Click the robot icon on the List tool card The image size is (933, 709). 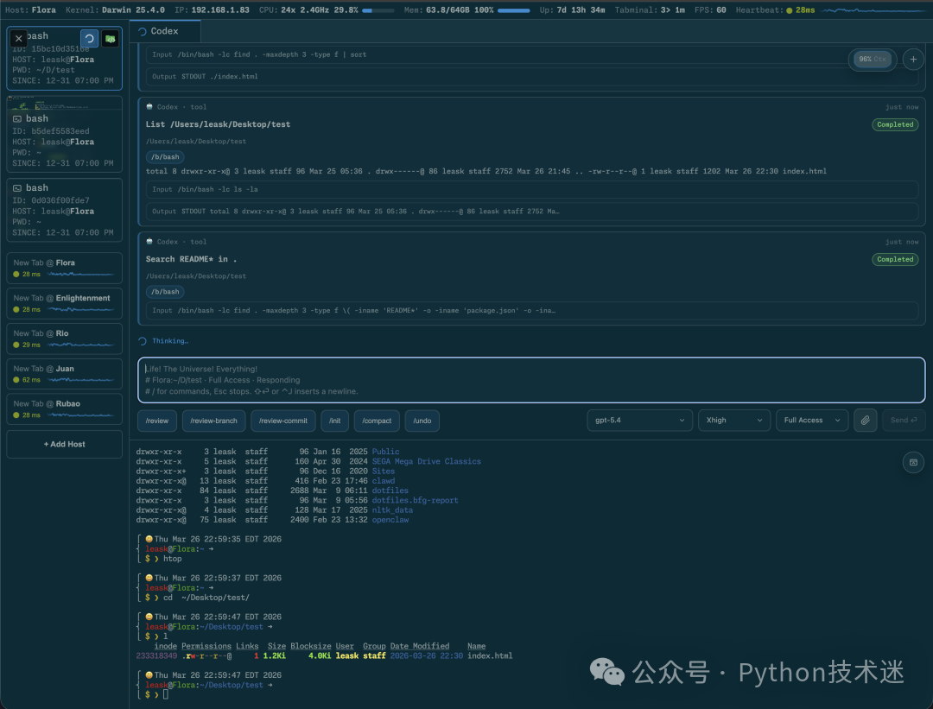[x=149, y=107]
